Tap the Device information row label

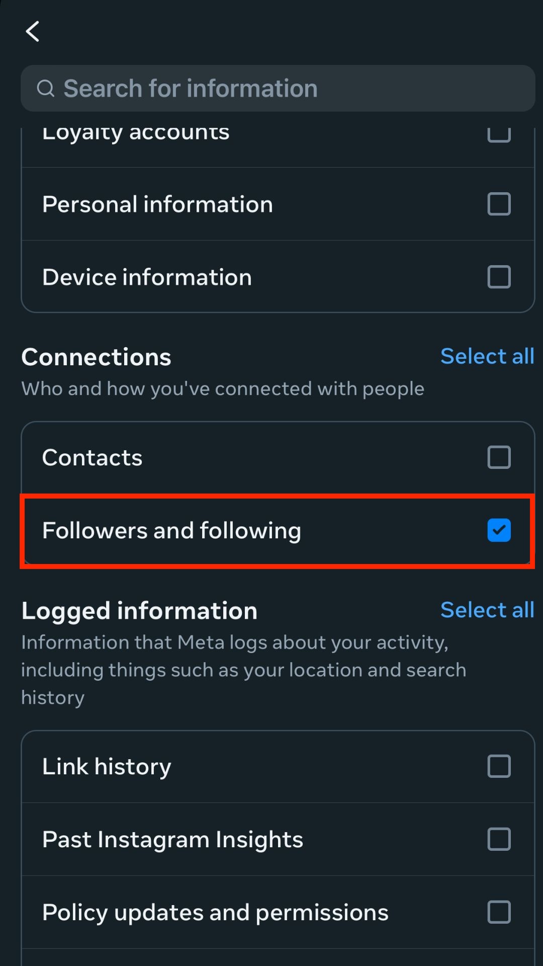coord(147,277)
